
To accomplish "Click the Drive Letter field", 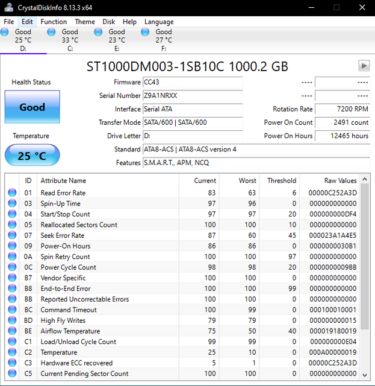I will pos(193,136).
